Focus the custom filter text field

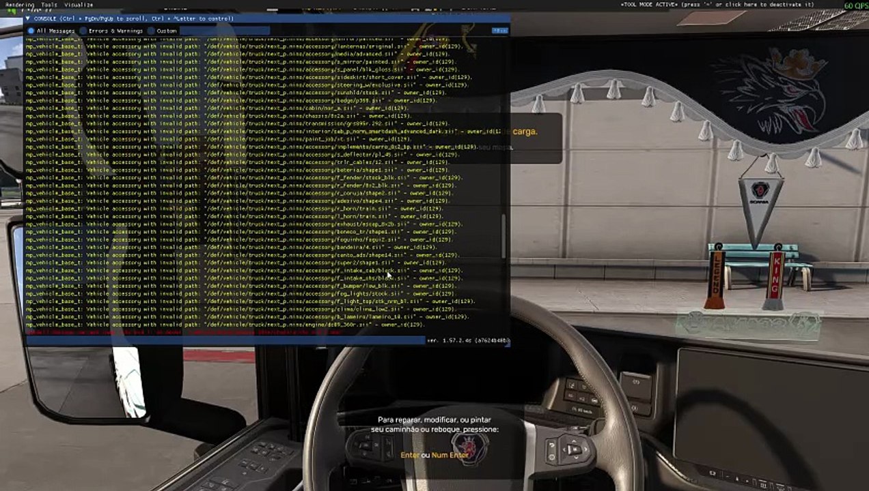pyautogui.click(x=225, y=31)
